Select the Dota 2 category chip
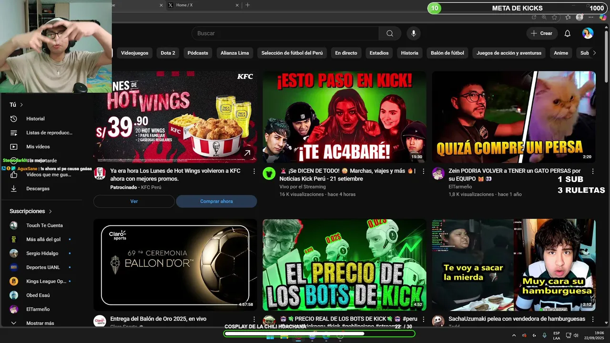Screen dimensions: 610x343 168,53
